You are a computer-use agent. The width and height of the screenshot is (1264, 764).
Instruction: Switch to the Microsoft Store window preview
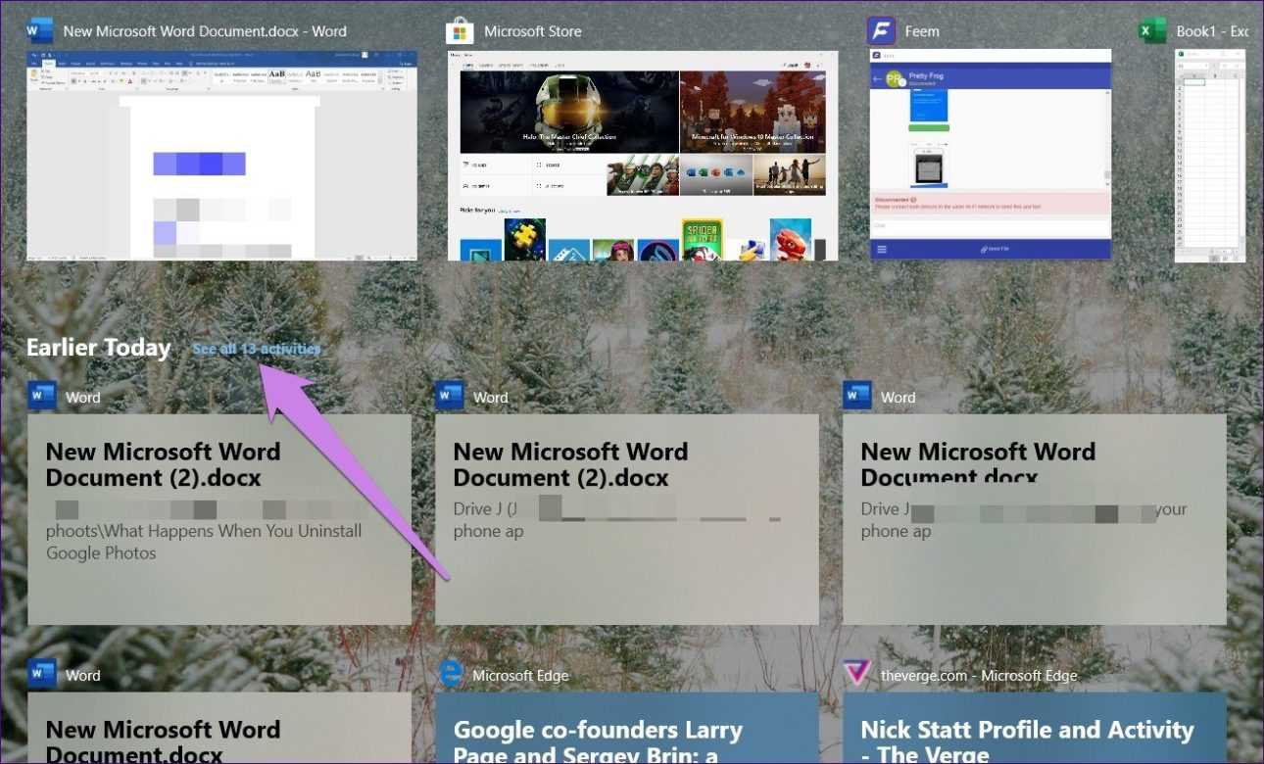643,156
